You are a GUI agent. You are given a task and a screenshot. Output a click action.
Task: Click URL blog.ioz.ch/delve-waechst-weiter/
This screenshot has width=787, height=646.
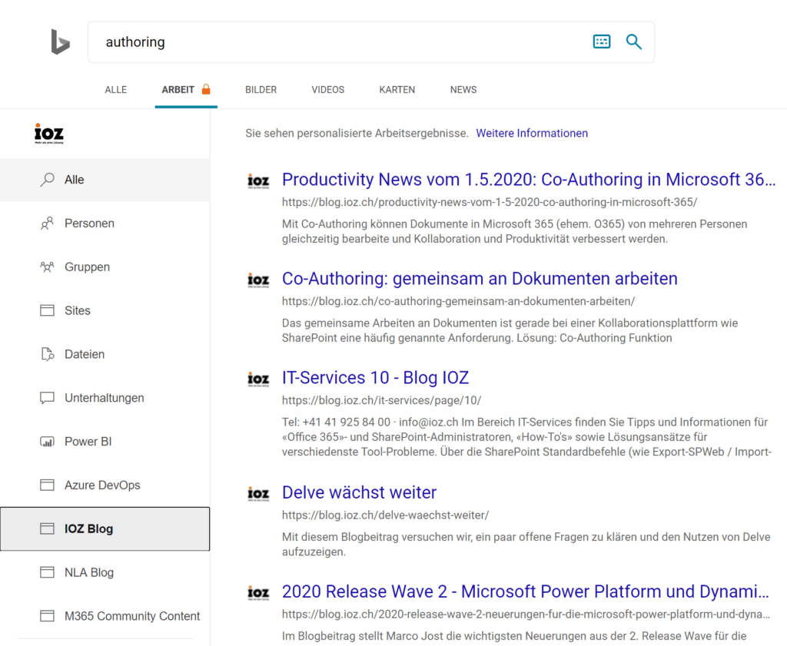(386, 515)
